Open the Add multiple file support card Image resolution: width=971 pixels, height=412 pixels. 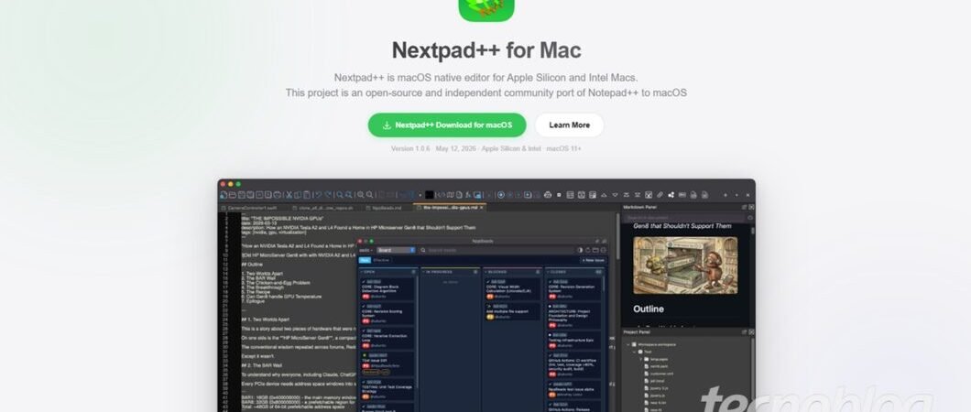click(x=512, y=311)
